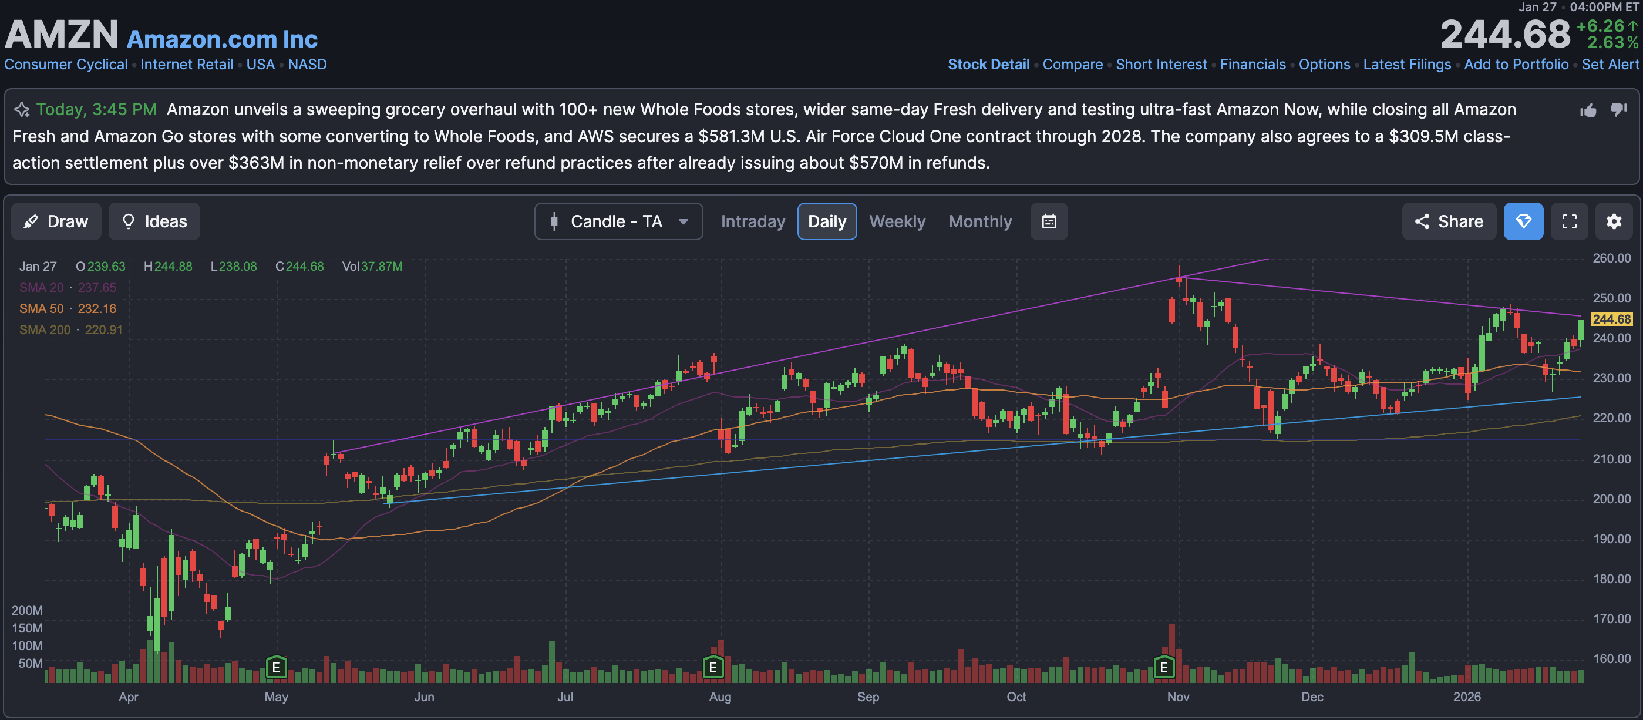1643x720 pixels.
Task: Select the Weekly timeframe
Action: coord(897,221)
